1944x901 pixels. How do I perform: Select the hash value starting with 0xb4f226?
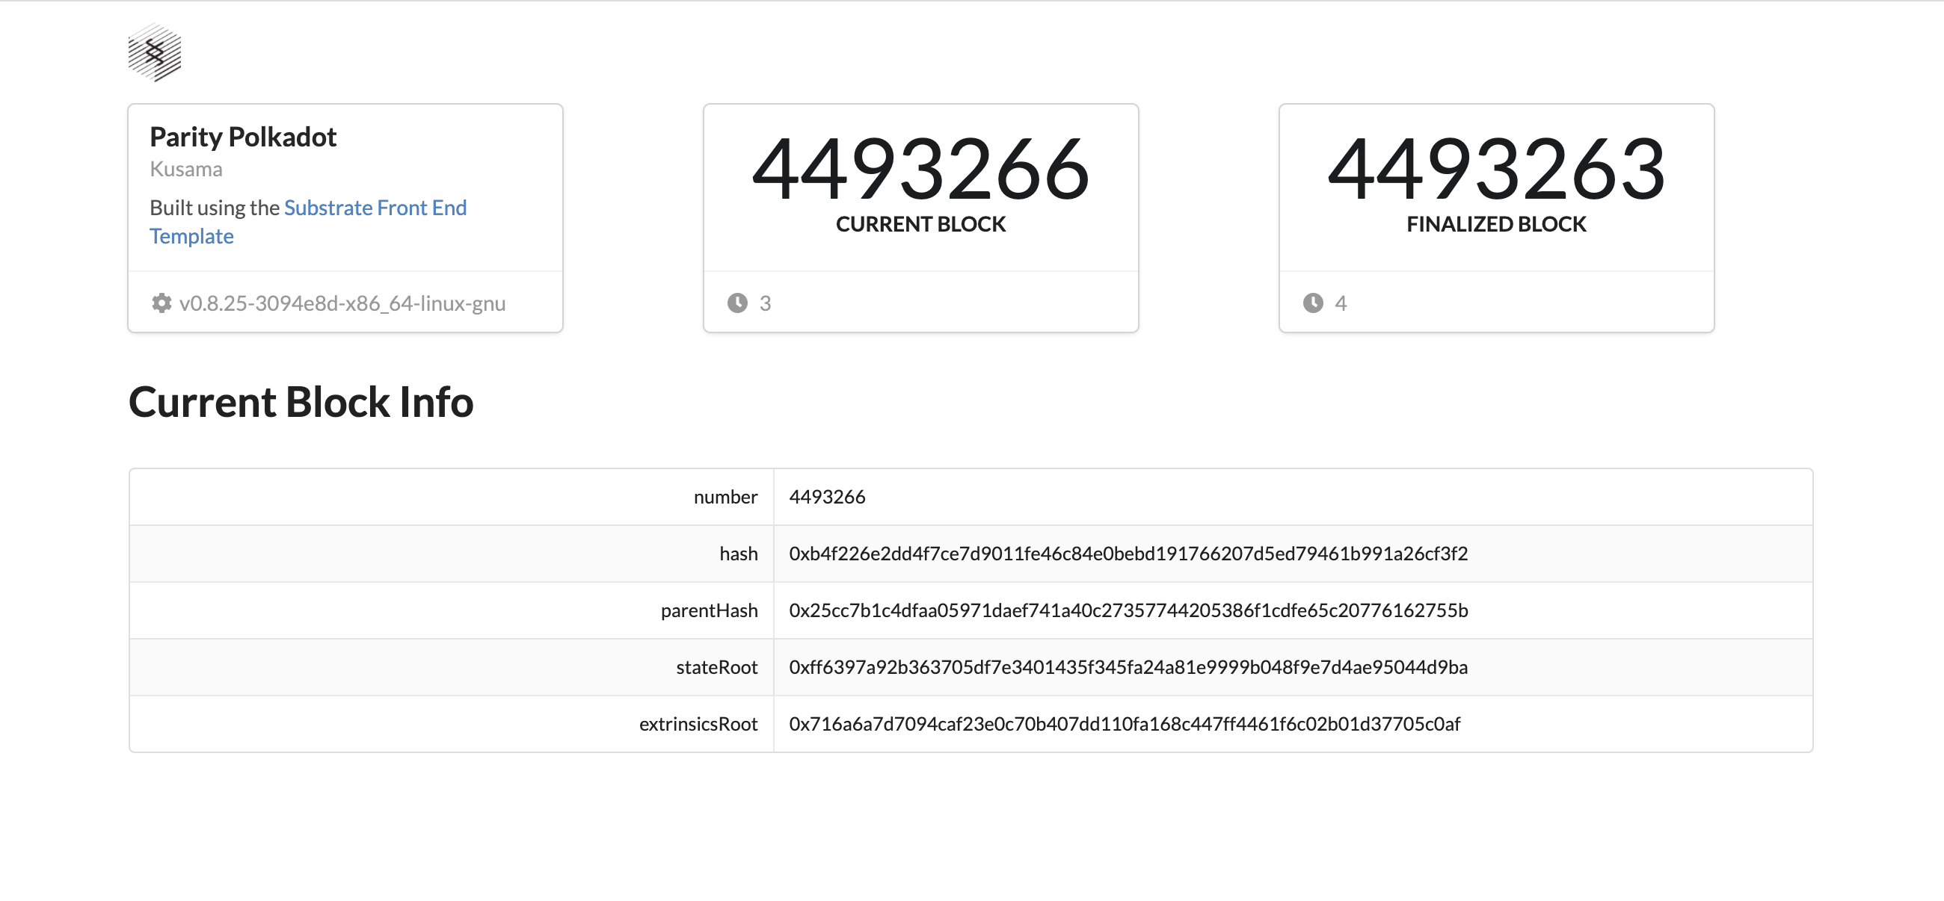pos(1128,554)
